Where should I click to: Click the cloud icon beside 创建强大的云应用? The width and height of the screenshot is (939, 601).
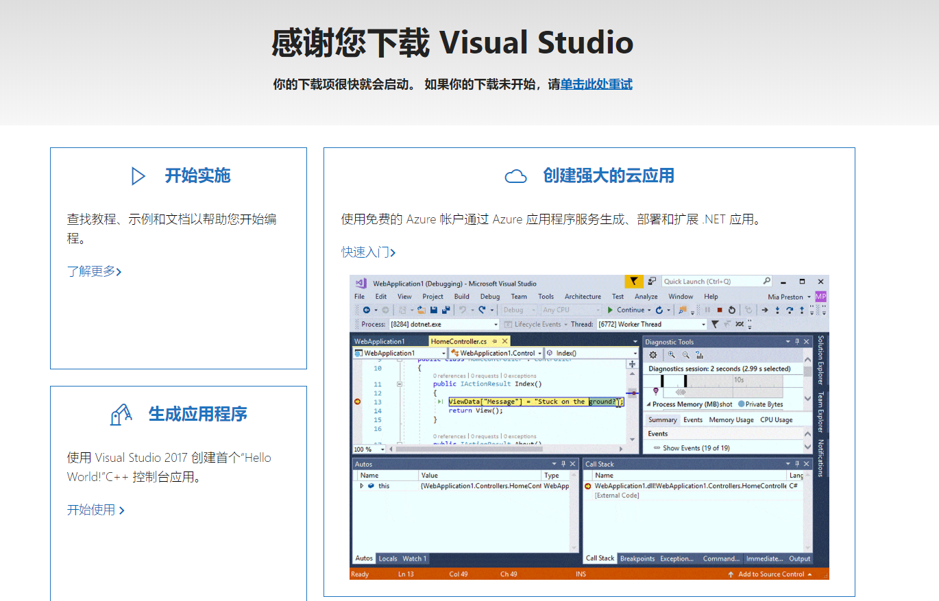coord(515,176)
